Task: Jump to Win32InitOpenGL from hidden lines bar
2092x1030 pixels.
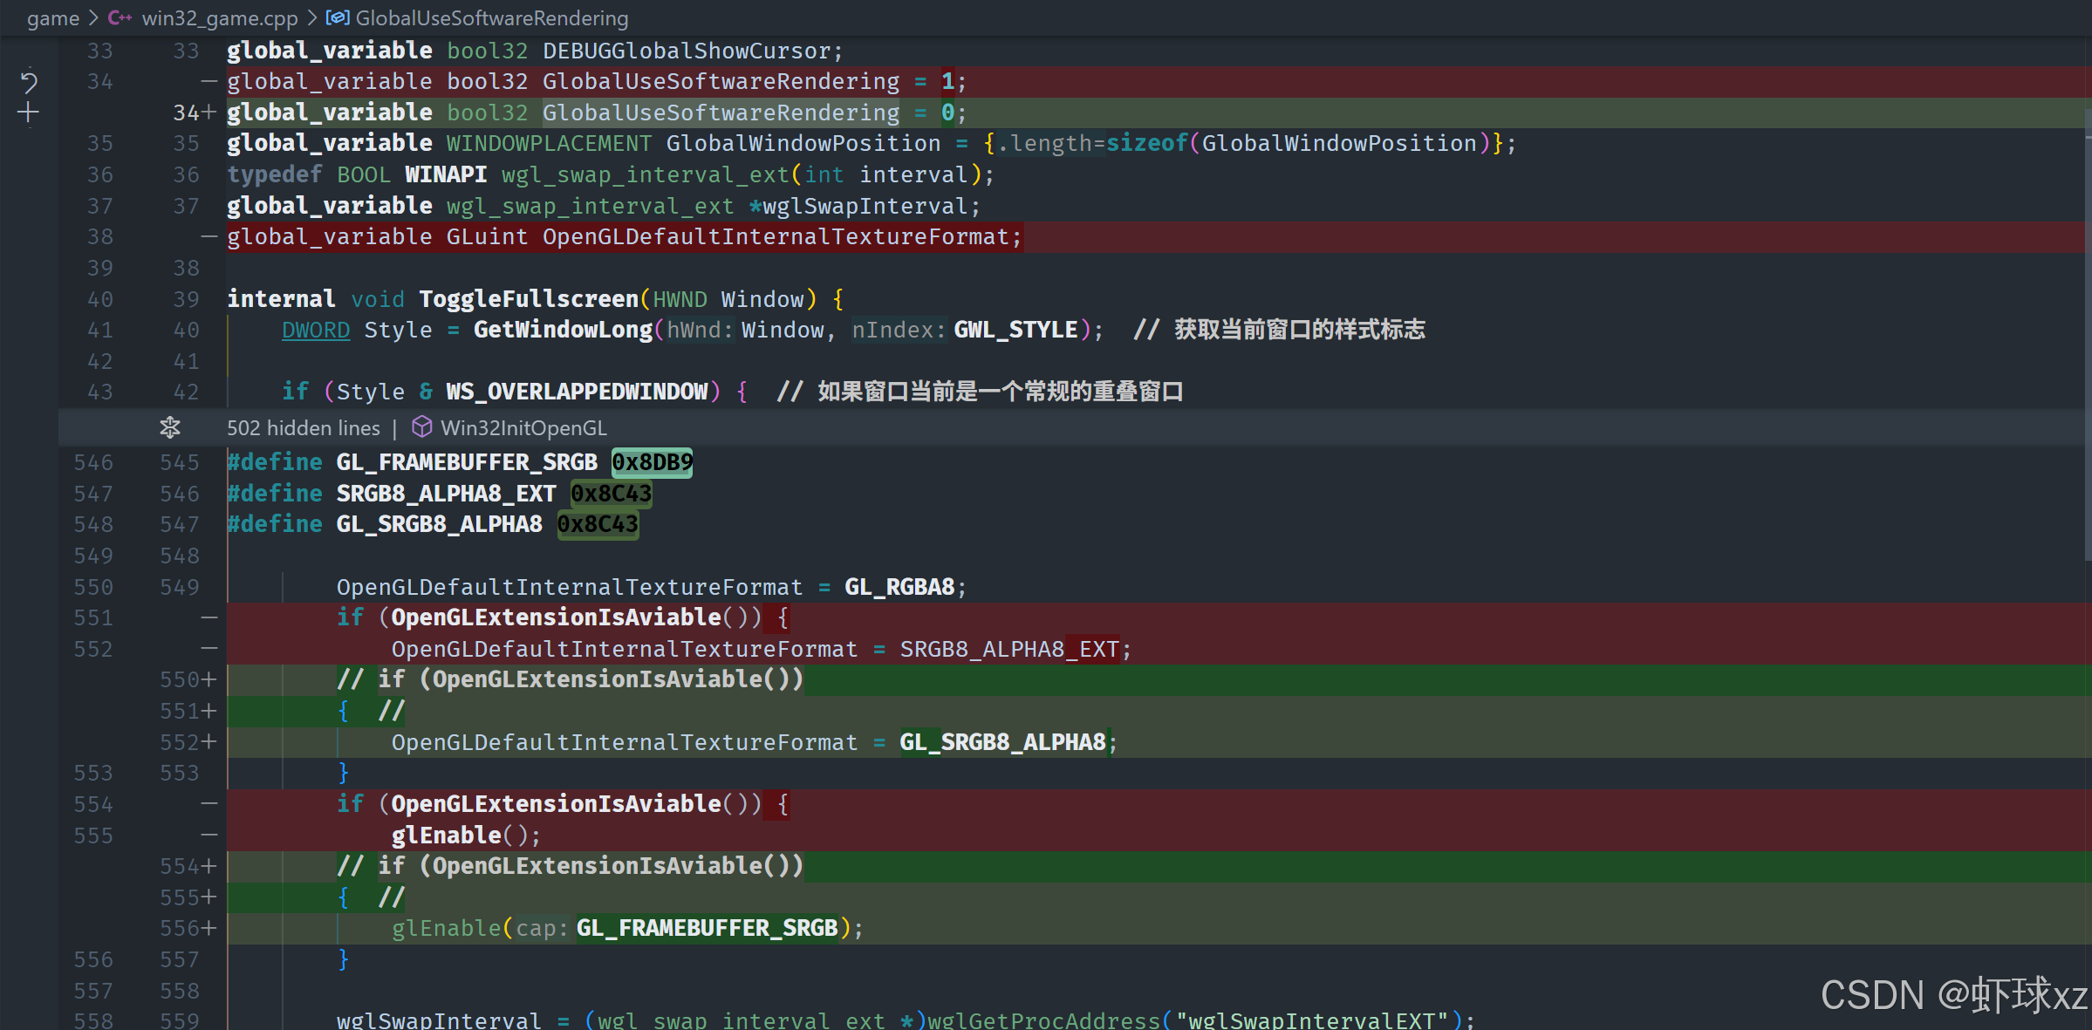Action: (x=523, y=427)
